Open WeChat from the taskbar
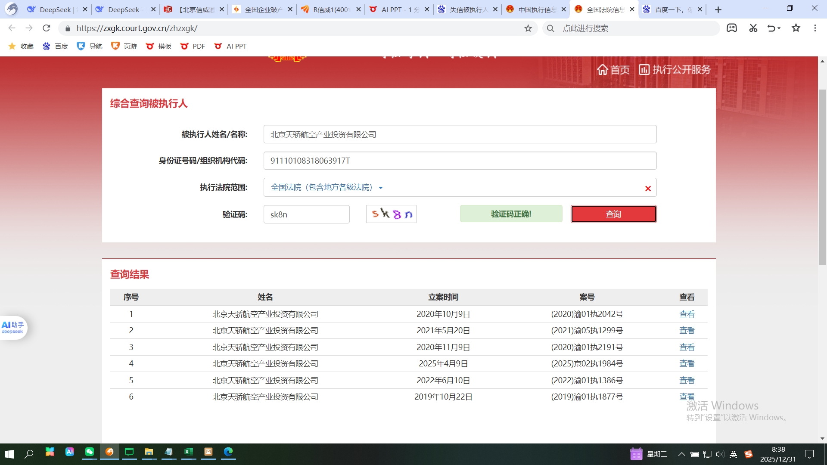Viewport: 827px width, 465px height. tap(90, 452)
